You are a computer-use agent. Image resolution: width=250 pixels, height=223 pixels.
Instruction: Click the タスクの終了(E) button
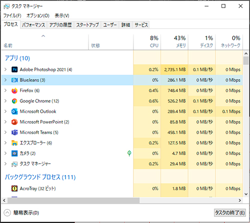coord(230,212)
